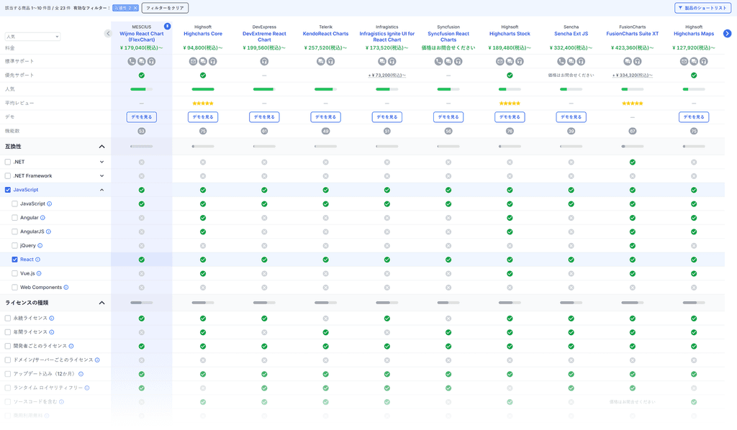This screenshot has width=737, height=430.
Task: Check the 年間ライセンス checkbox
Action: click(x=7, y=332)
